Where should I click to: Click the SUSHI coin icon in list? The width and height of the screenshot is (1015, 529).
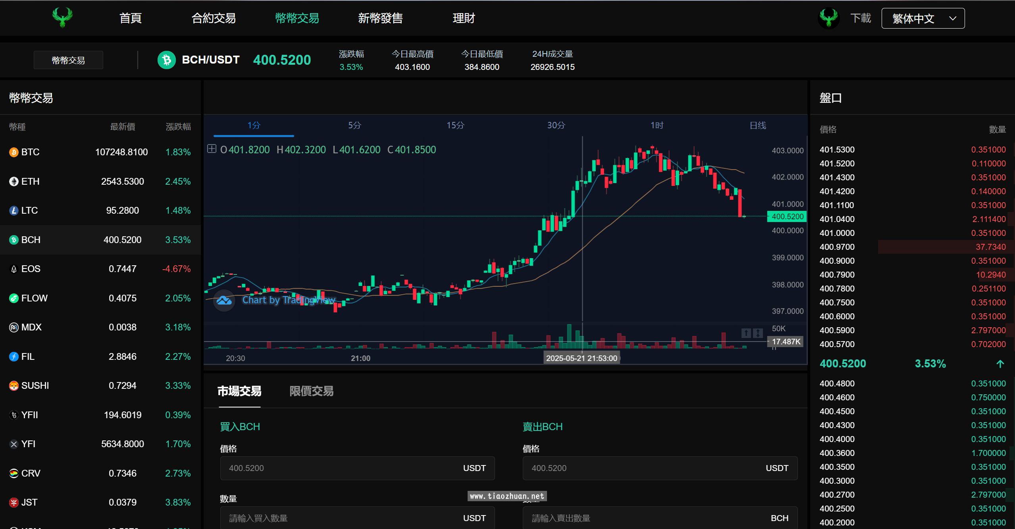pos(14,386)
